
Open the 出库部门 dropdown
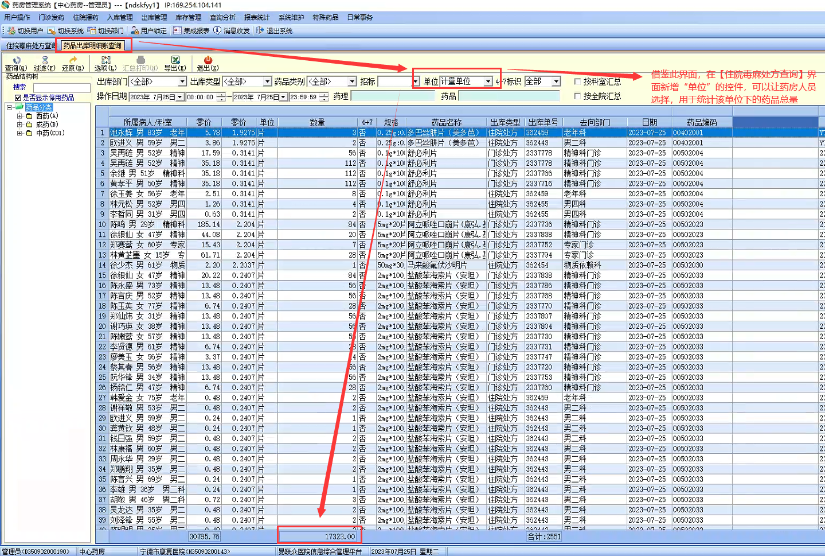[182, 81]
